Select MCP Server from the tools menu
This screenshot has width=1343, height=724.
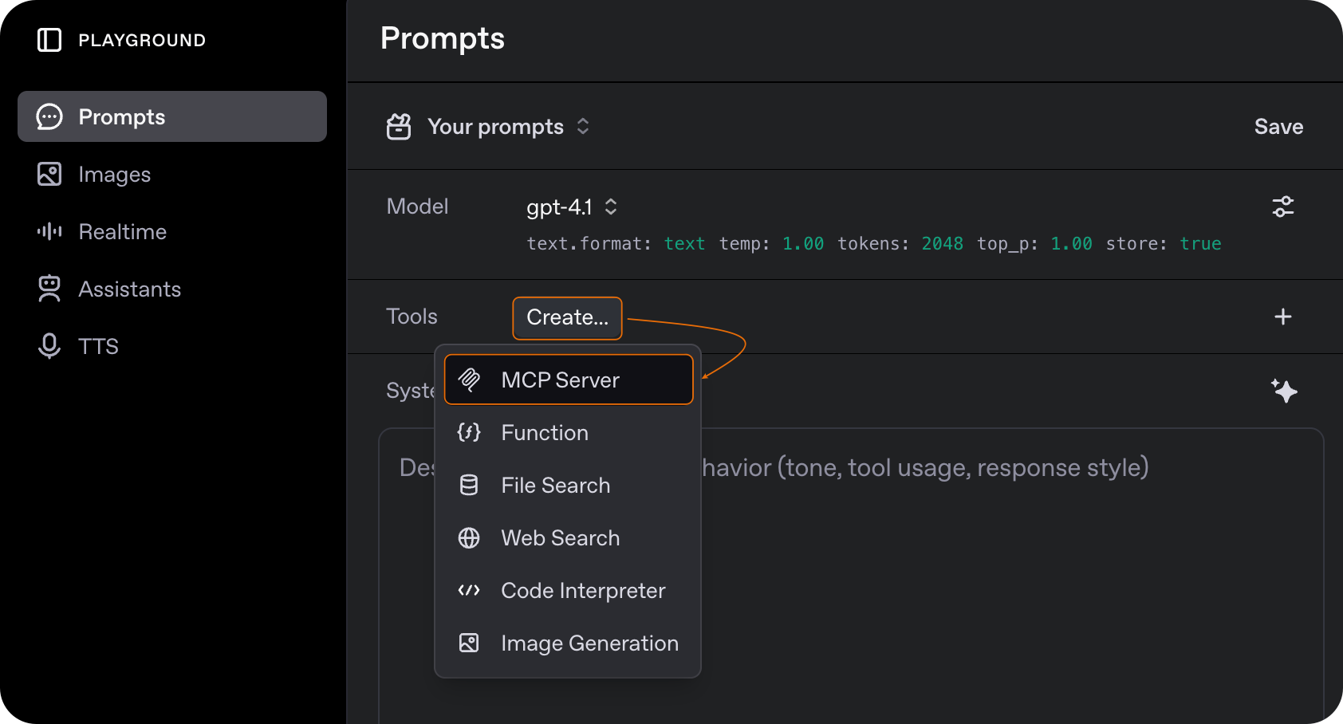pyautogui.click(x=569, y=380)
